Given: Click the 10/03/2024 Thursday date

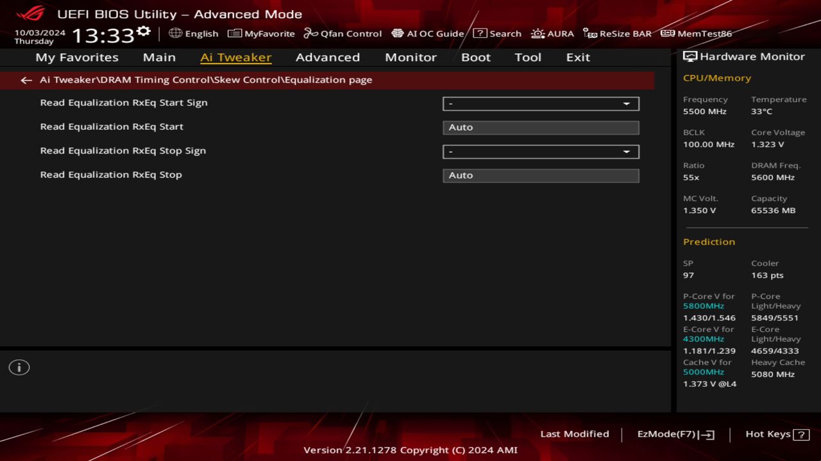Looking at the screenshot, I should [40, 36].
